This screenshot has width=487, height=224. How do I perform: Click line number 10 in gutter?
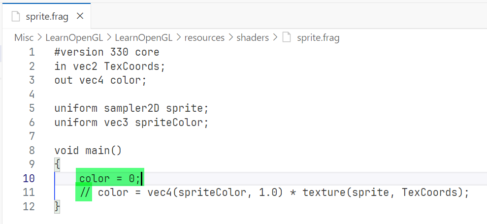29,178
